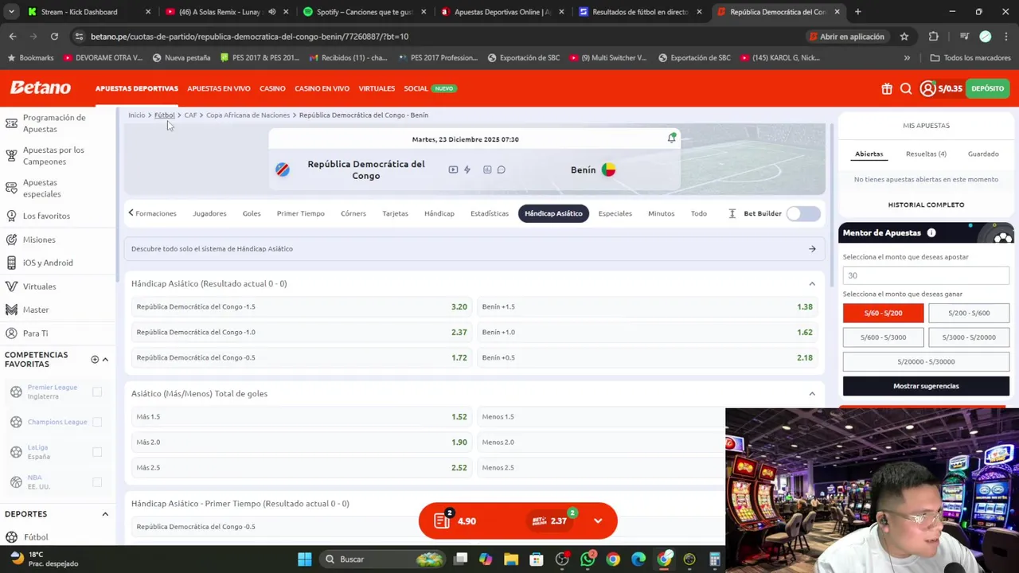Switch to Resueltas (4) bets tab
This screenshot has width=1019, height=573.
point(926,154)
